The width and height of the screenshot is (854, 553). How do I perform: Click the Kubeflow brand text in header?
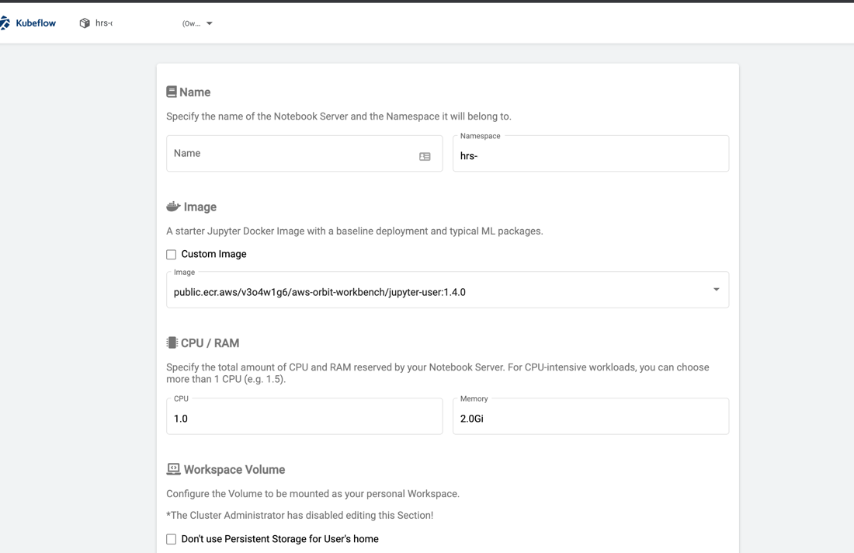[34, 23]
